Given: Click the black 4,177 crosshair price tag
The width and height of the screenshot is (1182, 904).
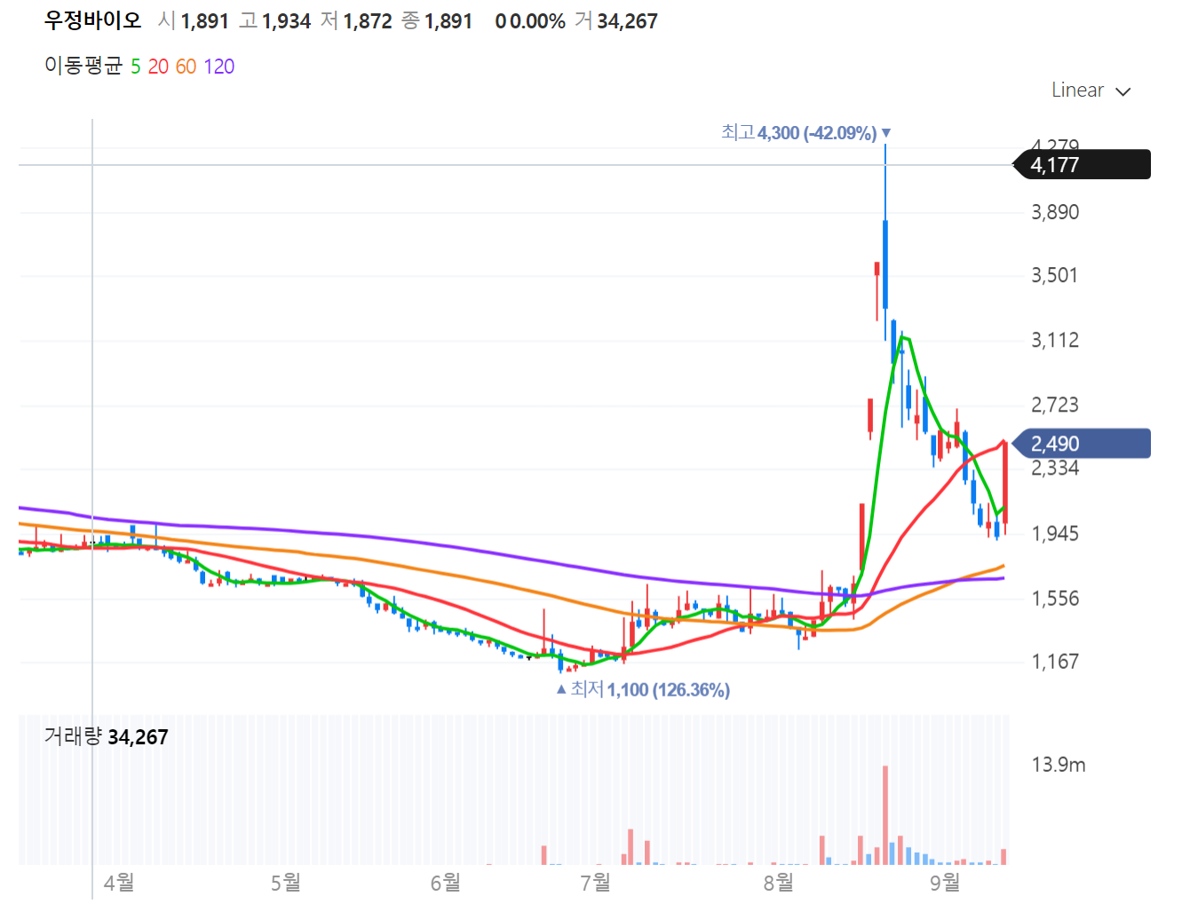Looking at the screenshot, I should pyautogui.click(x=1082, y=165).
